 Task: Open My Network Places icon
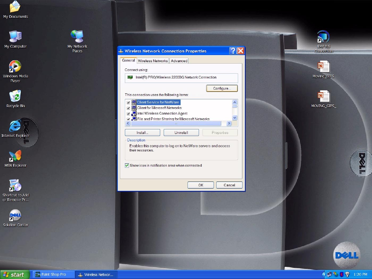(x=77, y=41)
